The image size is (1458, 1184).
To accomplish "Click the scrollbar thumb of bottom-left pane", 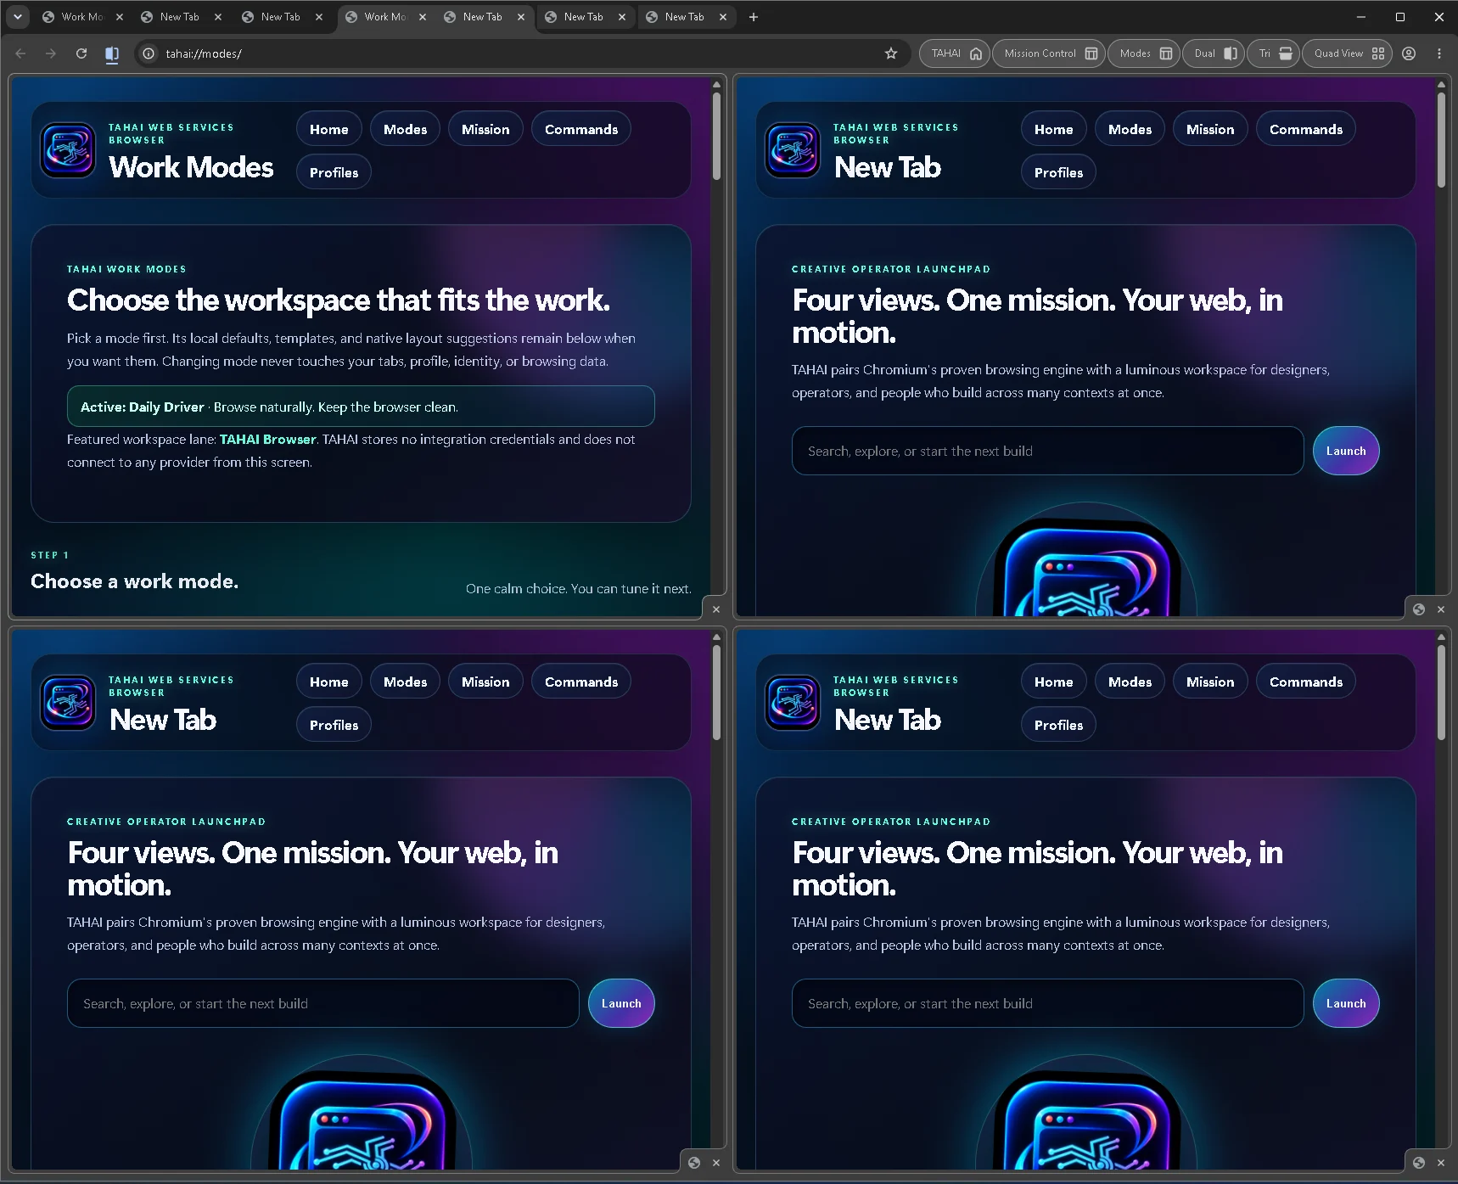I will coord(716,693).
